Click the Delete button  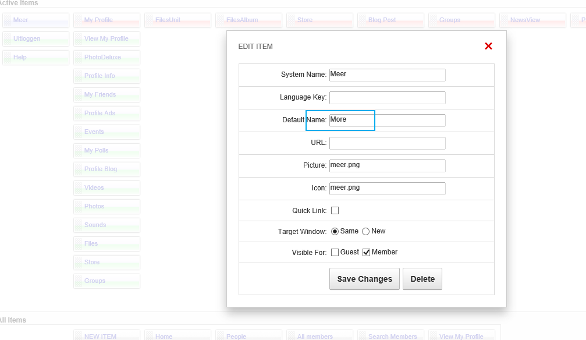[422, 279]
